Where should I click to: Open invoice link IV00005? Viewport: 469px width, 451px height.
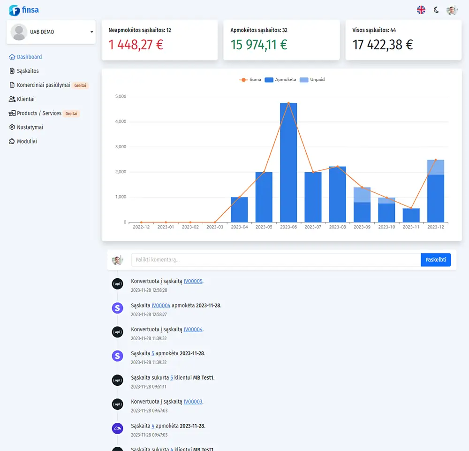[x=193, y=281]
